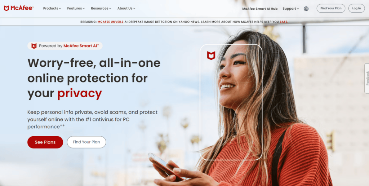The image size is (369, 186).
Task: Expand the Support dropdown
Action: pos(291,9)
